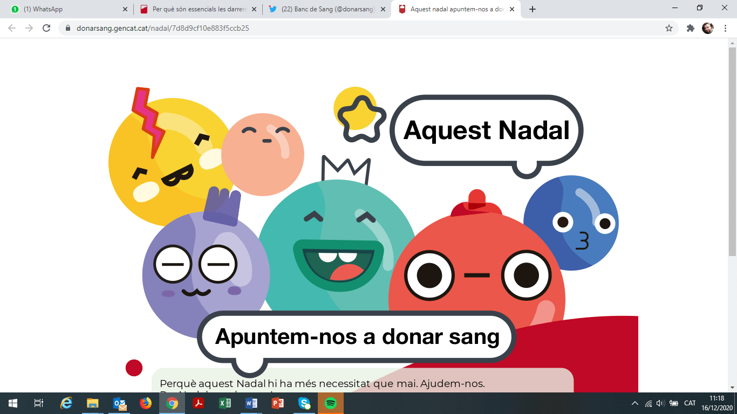The width and height of the screenshot is (737, 414).
Task: Switch to Banc de Sang Twitter tab
Action: tap(327, 9)
